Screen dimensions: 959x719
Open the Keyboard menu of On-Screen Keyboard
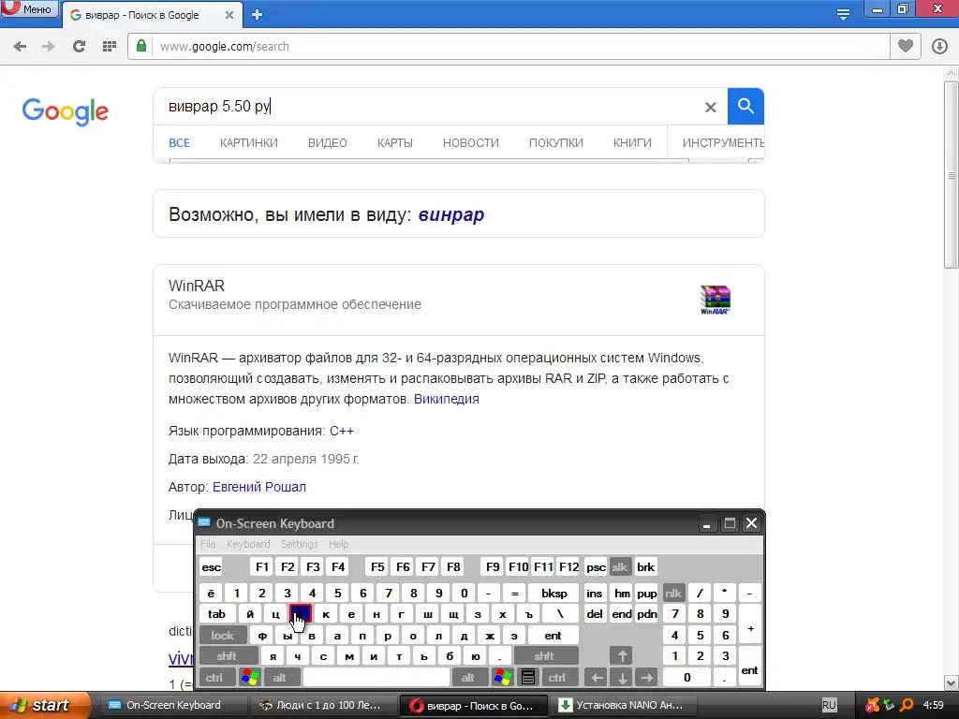point(247,544)
